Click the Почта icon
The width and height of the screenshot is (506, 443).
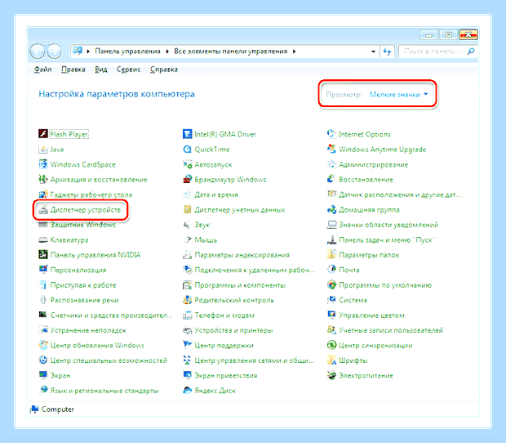331,270
